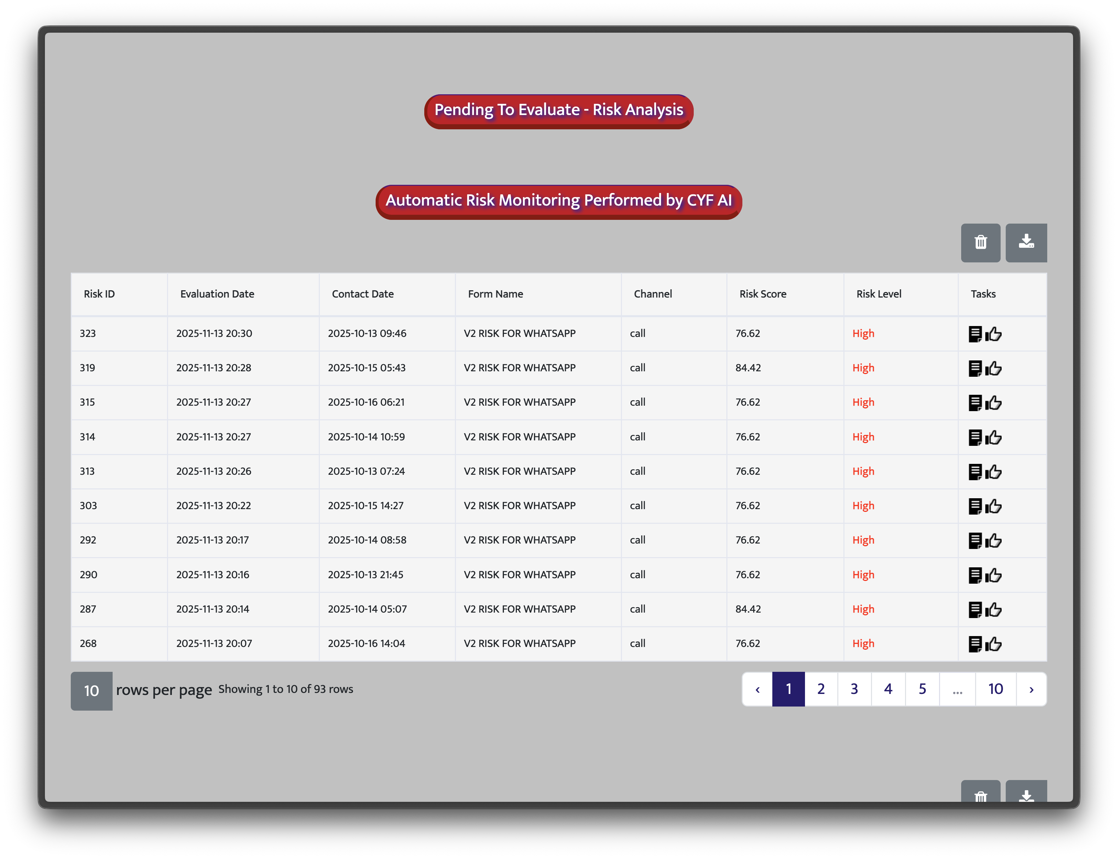Go to previous page using left chevron

tap(757, 689)
